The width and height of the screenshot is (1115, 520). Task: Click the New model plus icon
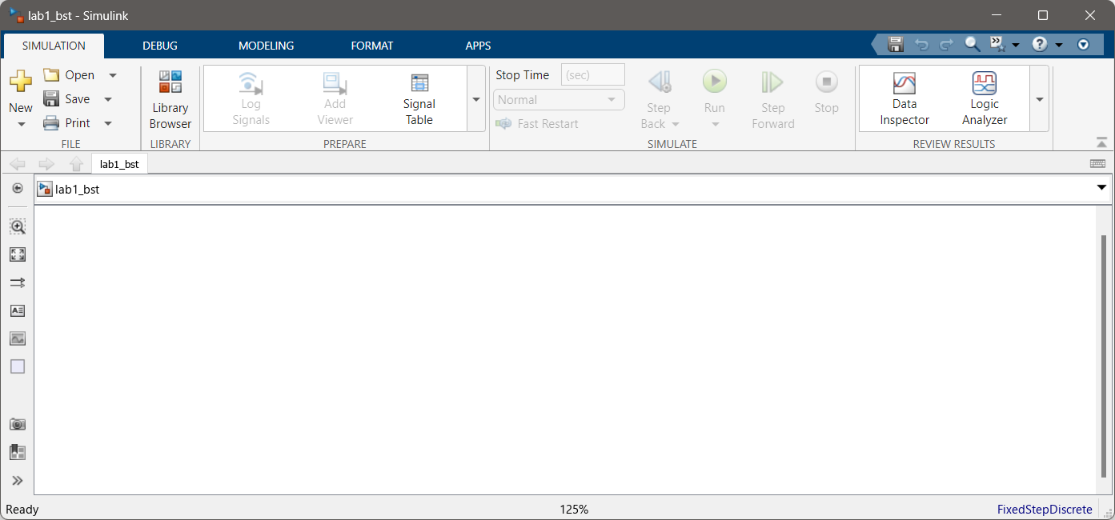[x=21, y=82]
